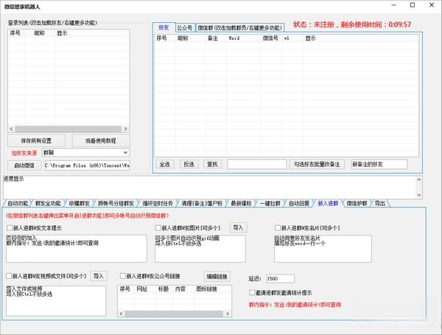Click the search field next to 查找 button
This screenshot has height=335, width=442.
point(257,164)
